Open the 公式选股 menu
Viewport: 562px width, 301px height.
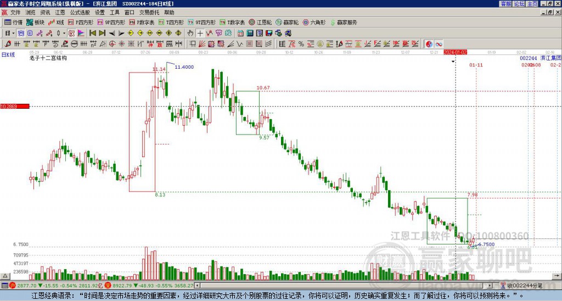point(80,13)
